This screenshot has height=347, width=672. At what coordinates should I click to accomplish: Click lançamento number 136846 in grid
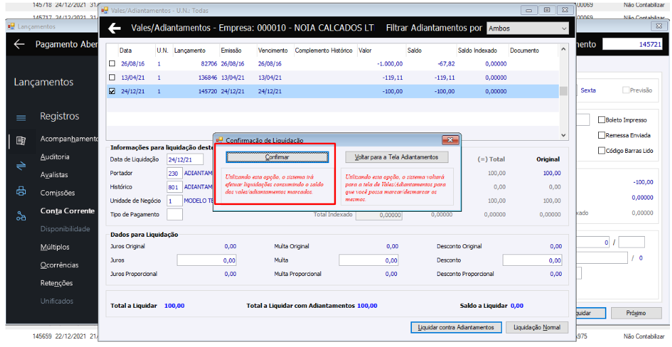point(207,78)
